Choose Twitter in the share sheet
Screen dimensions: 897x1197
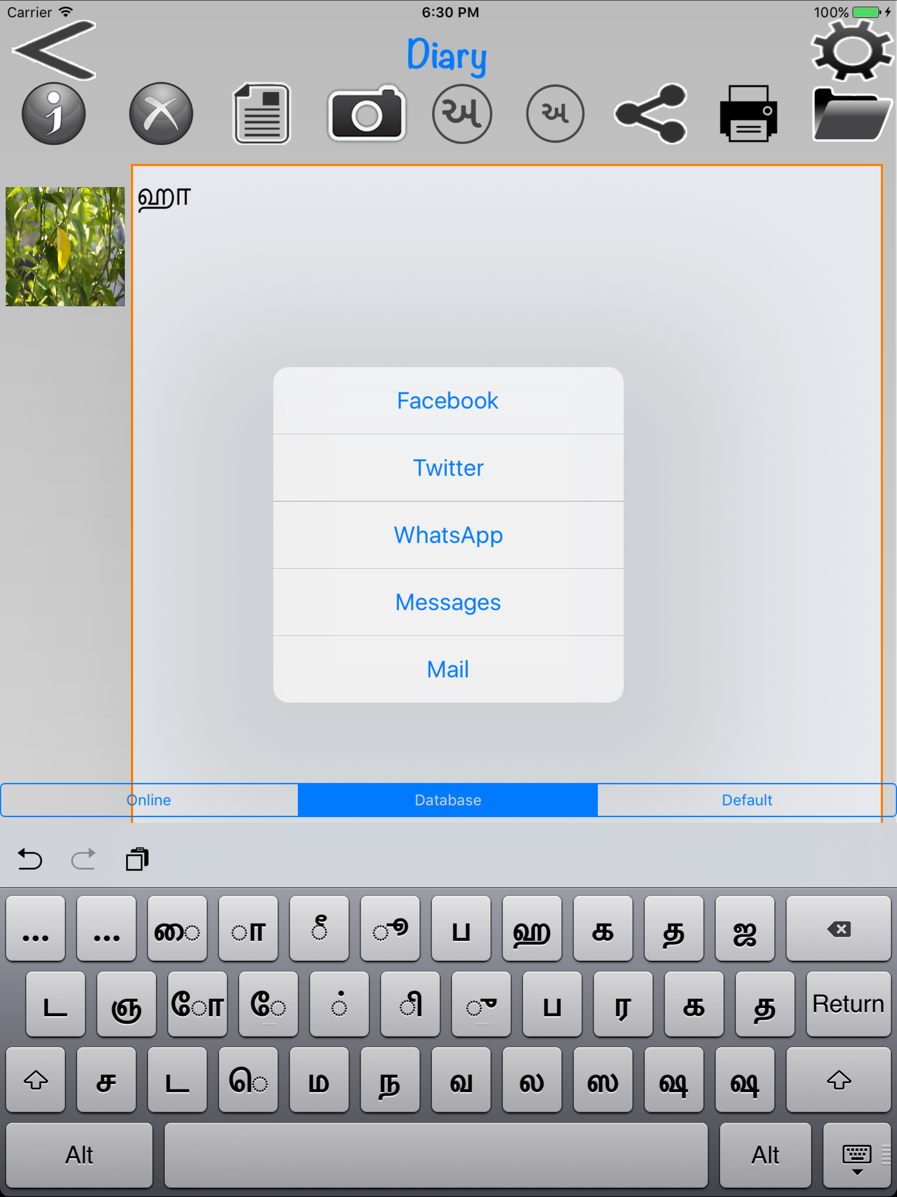(448, 468)
